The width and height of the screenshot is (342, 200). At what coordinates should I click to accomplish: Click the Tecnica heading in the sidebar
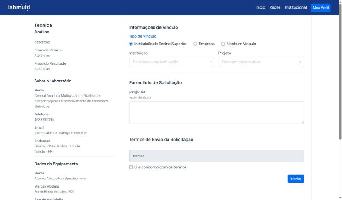[43, 25]
